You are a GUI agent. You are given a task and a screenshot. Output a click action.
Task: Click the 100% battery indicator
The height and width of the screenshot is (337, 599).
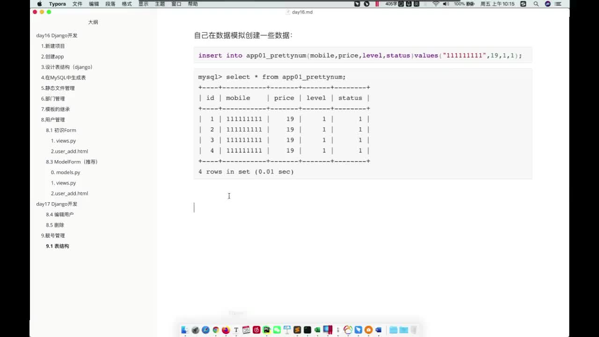point(465,4)
